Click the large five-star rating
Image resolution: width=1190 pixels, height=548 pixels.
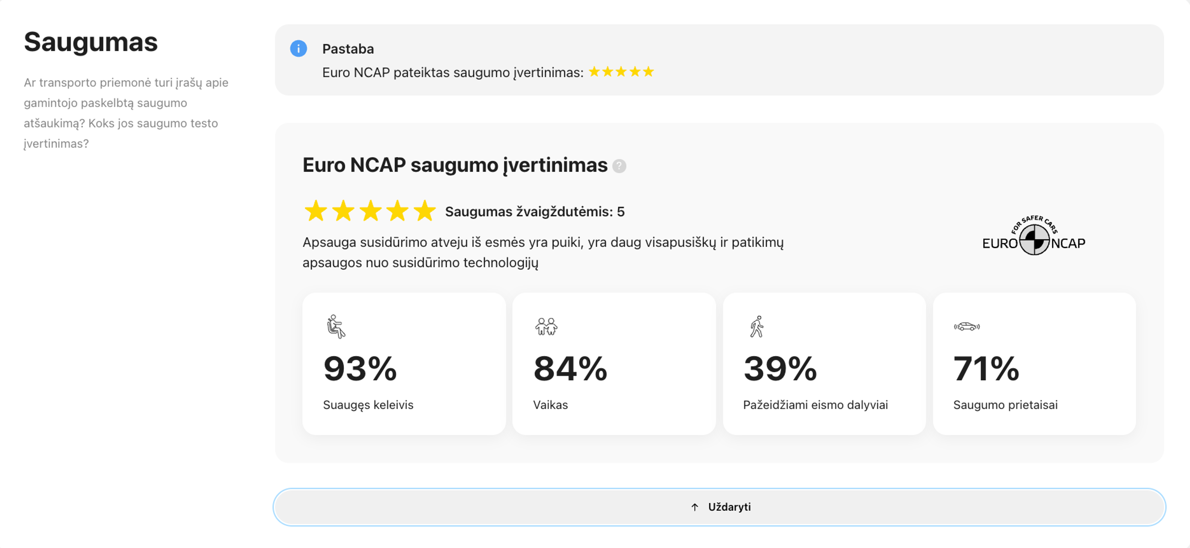click(x=370, y=211)
